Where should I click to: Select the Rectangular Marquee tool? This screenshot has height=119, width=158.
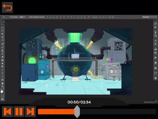[2, 27]
